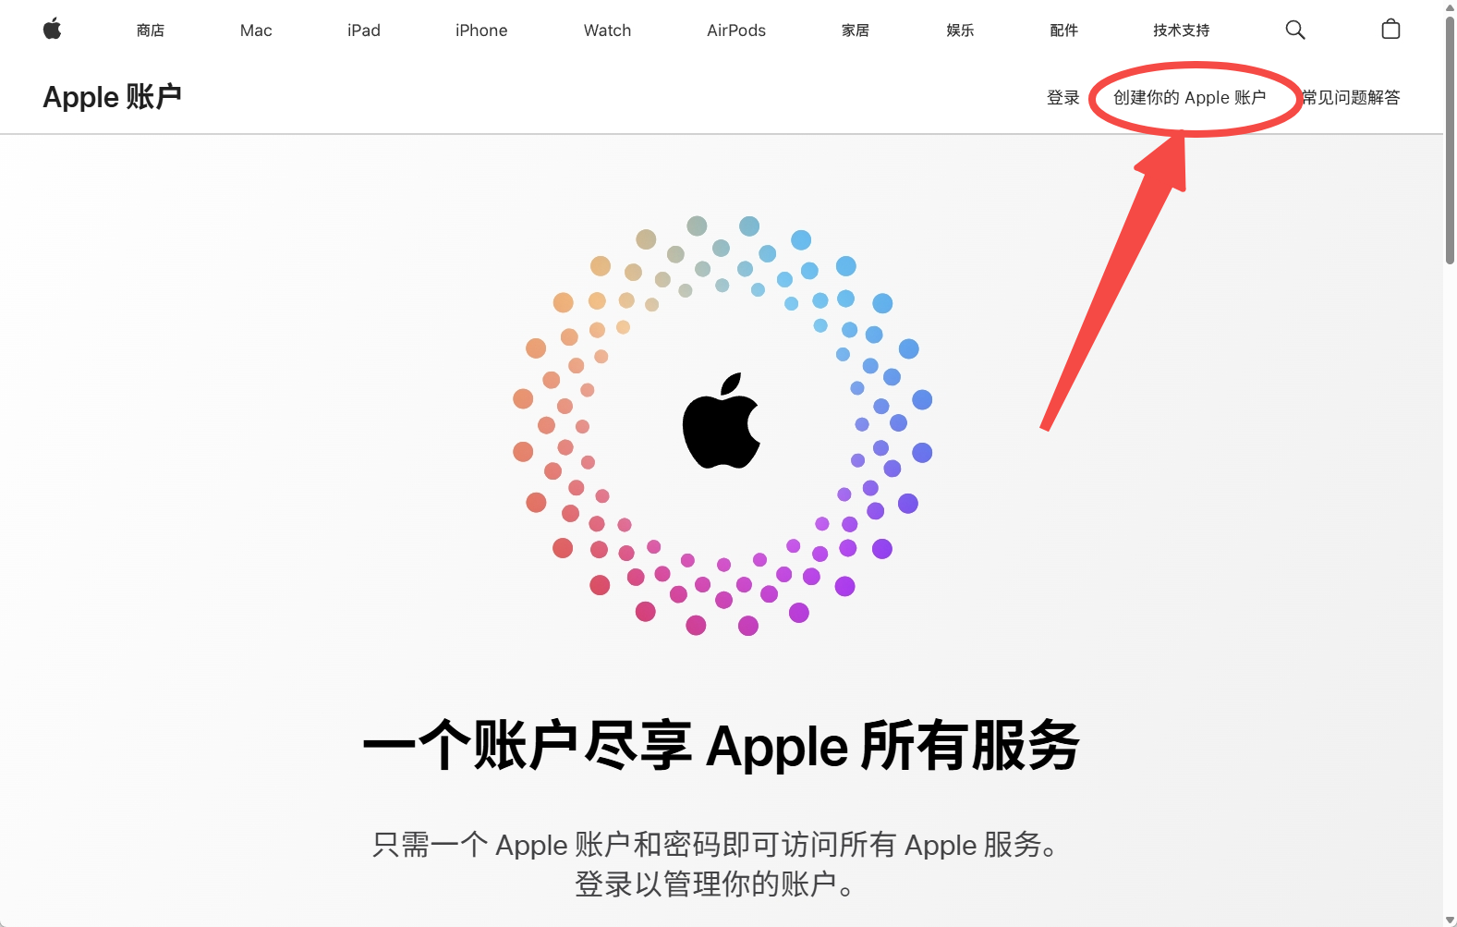Open the 常见问题解答 link
This screenshot has height=927, width=1457.
1351,98
